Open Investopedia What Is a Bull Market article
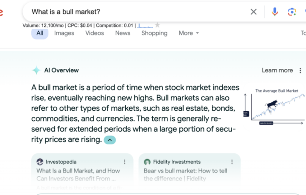Screen dimensions: 306x195 78,175
